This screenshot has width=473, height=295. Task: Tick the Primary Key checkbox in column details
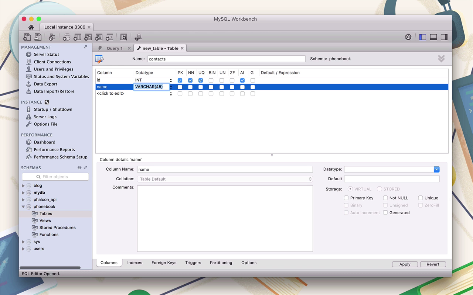pos(346,198)
